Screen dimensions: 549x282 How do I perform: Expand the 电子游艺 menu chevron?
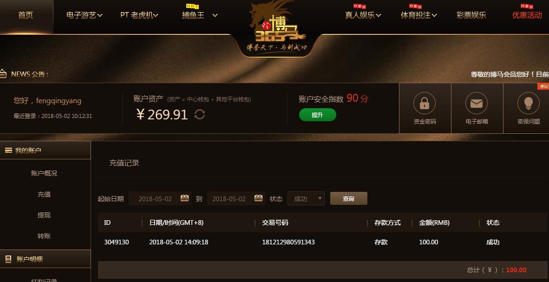[100, 15]
